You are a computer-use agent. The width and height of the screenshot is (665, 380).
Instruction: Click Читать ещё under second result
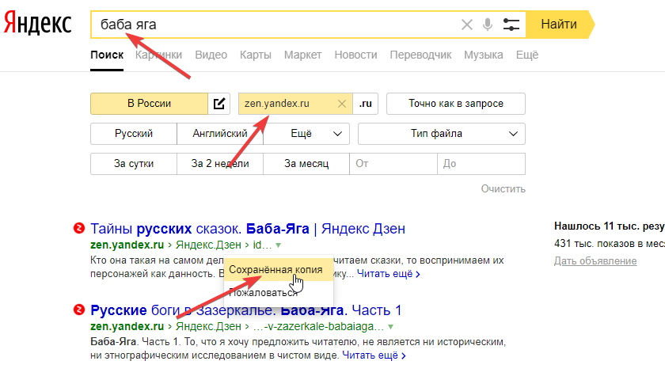(x=374, y=355)
